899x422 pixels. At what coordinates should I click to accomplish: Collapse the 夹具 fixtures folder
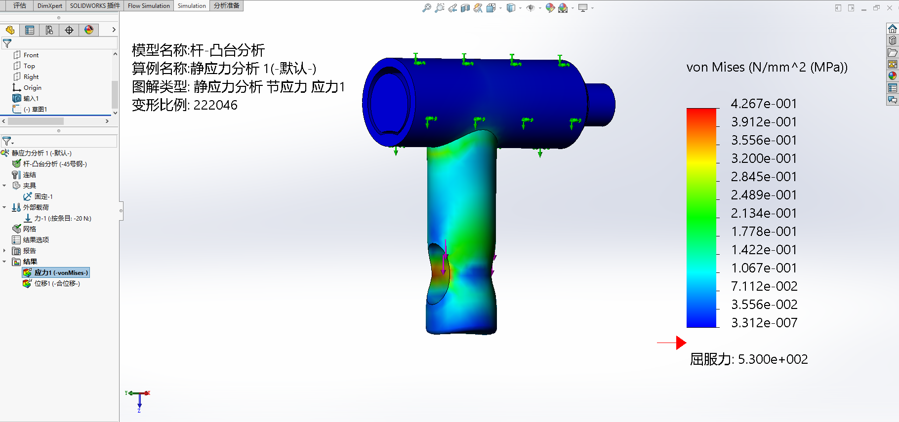coord(4,186)
